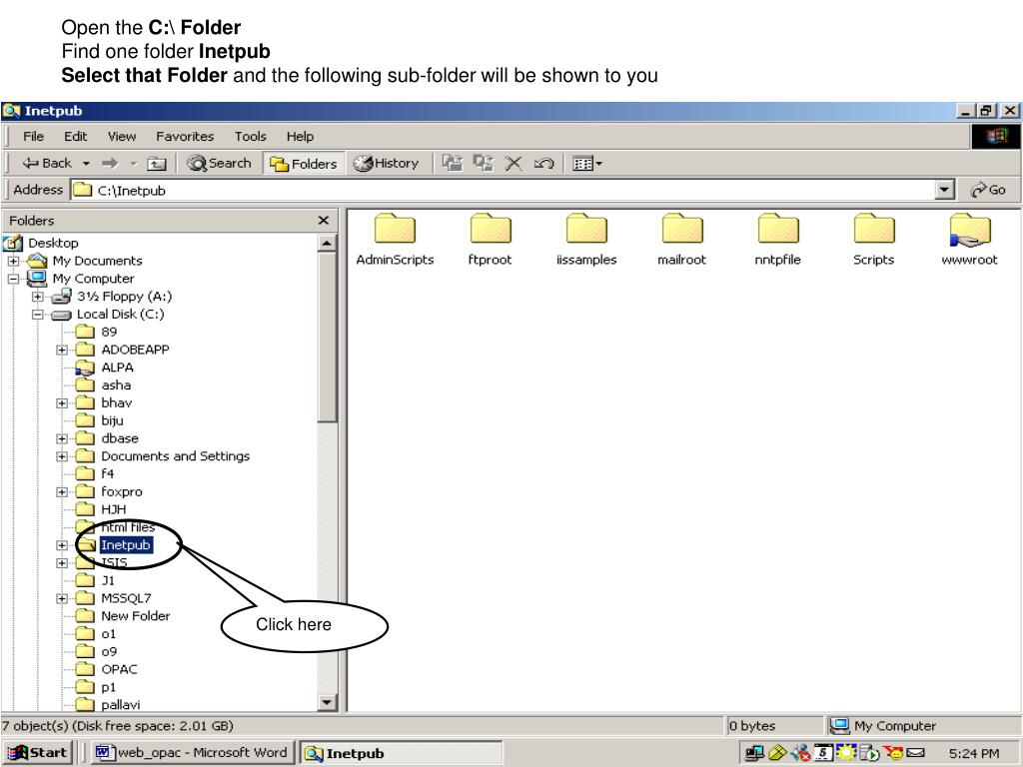Screen dimensions: 1023x767
Task: Select Documents and Settings folder
Action: [x=175, y=455]
